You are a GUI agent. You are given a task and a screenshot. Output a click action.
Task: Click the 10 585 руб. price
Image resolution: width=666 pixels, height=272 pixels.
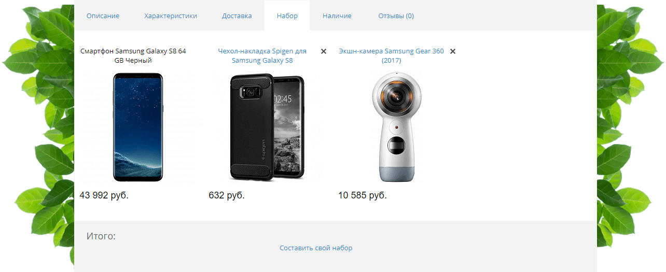(363, 195)
